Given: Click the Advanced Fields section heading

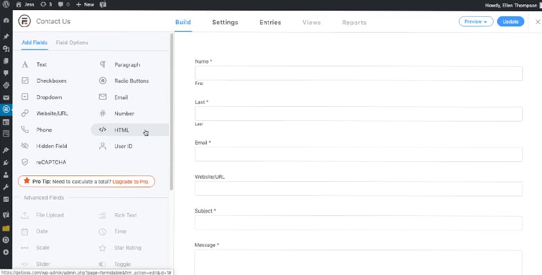Looking at the screenshot, I should pos(44,197).
